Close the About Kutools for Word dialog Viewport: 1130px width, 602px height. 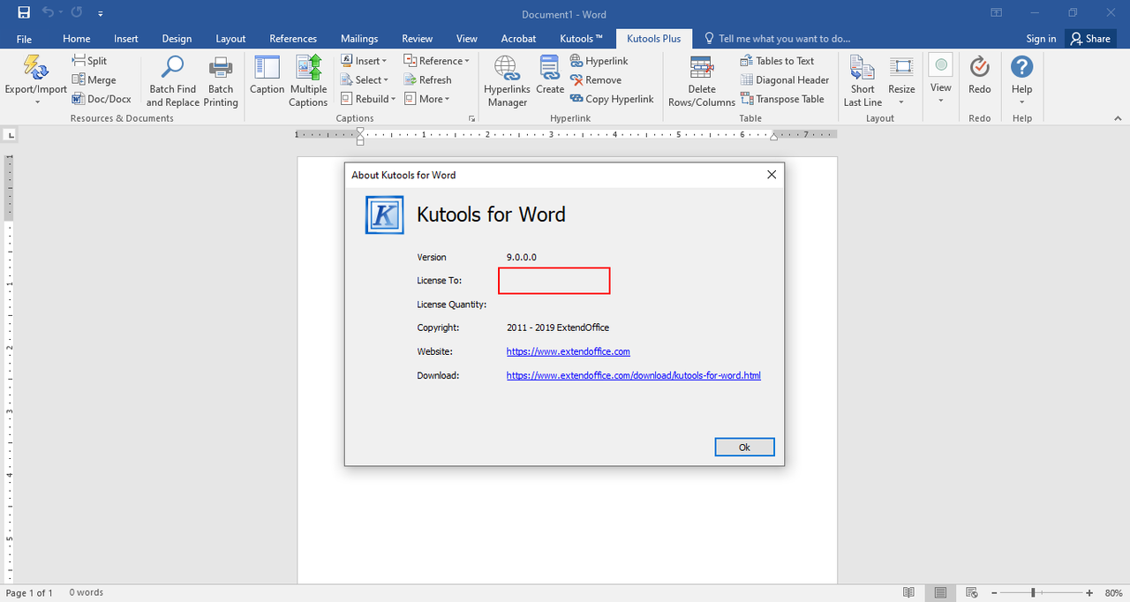pyautogui.click(x=772, y=175)
